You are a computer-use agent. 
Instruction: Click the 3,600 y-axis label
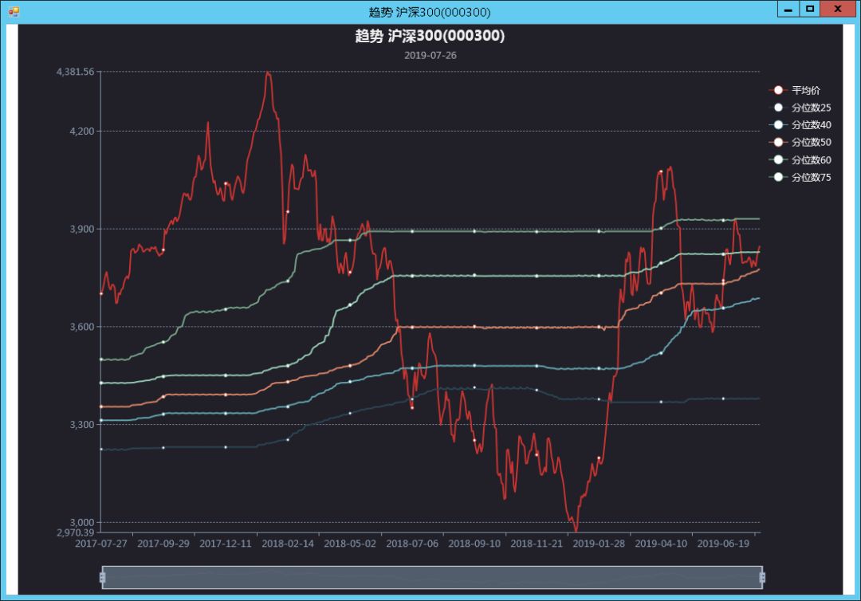tap(82, 327)
